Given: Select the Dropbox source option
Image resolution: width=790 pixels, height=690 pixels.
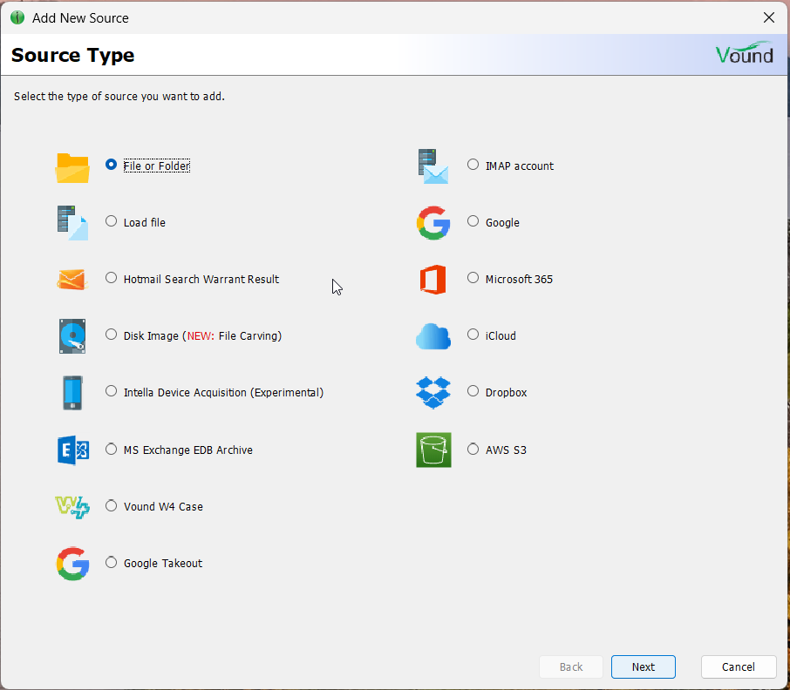Looking at the screenshot, I should pyautogui.click(x=473, y=391).
